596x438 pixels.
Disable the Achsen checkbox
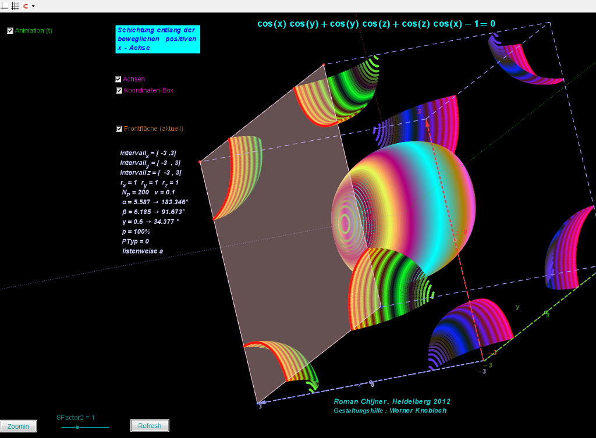click(x=119, y=79)
